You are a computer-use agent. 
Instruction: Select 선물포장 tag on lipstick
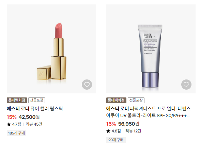(x=36, y=100)
